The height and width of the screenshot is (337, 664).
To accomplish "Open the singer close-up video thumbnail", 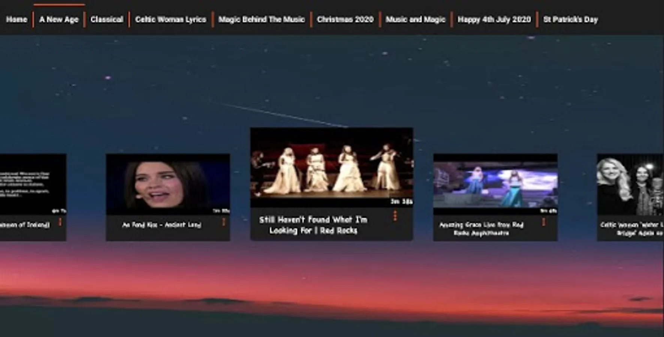I will tap(168, 184).
